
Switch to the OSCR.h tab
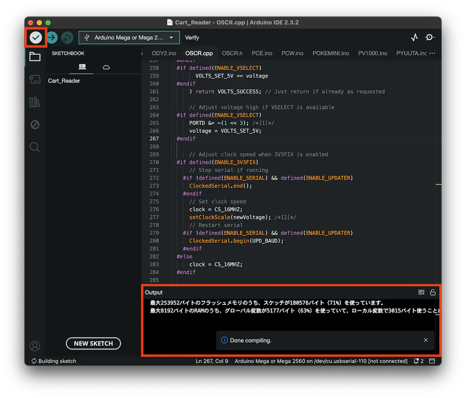pos(232,53)
